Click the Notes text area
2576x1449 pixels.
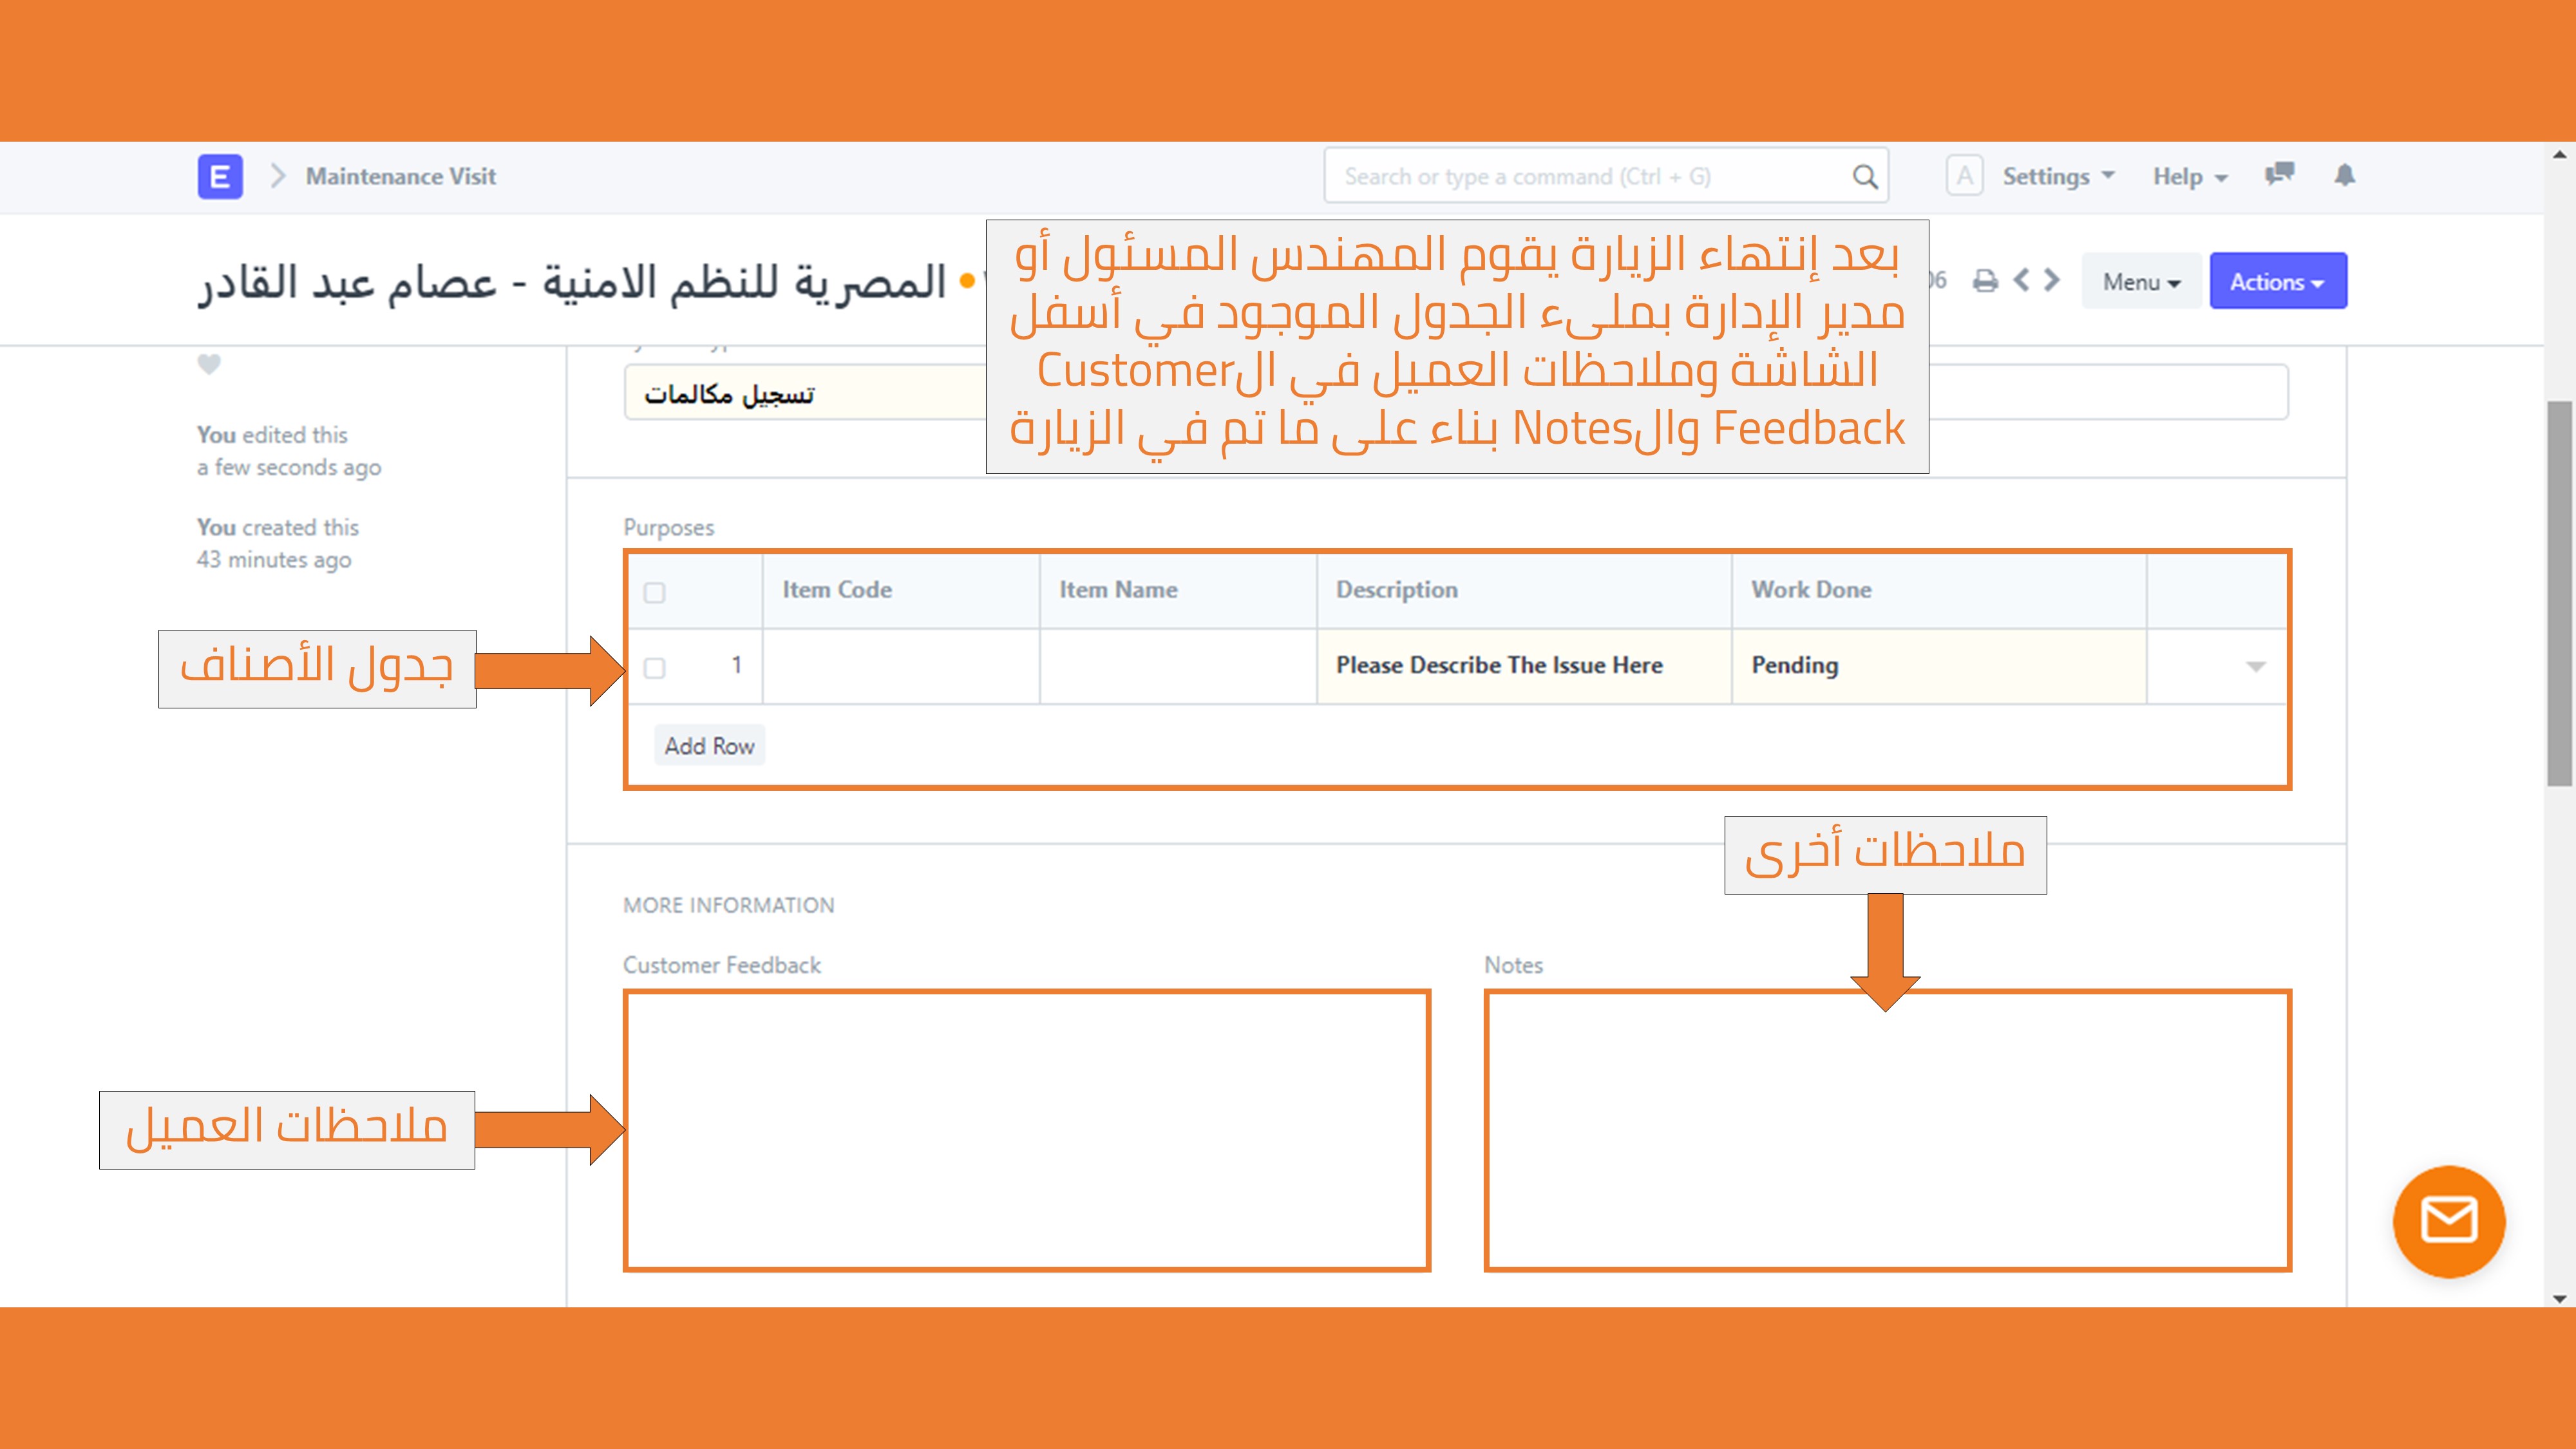coord(1887,1131)
